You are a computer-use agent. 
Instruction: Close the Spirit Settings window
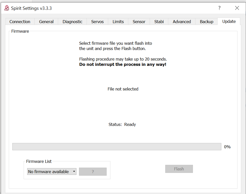click(237, 8)
